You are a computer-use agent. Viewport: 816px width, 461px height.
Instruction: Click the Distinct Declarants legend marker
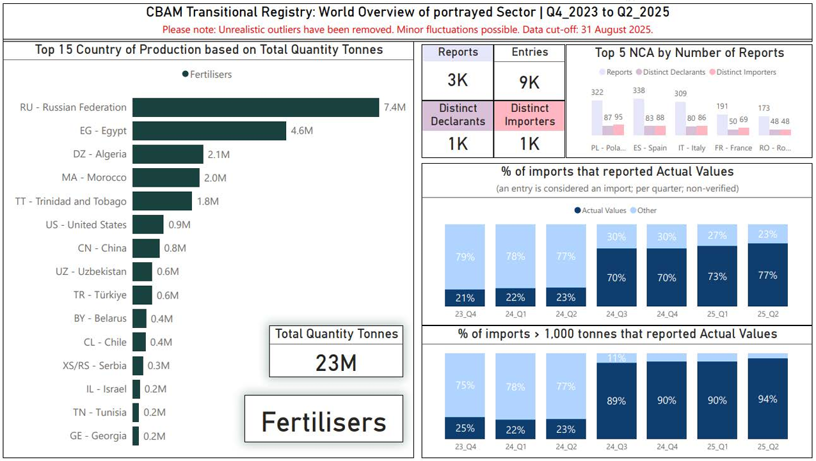tap(639, 73)
